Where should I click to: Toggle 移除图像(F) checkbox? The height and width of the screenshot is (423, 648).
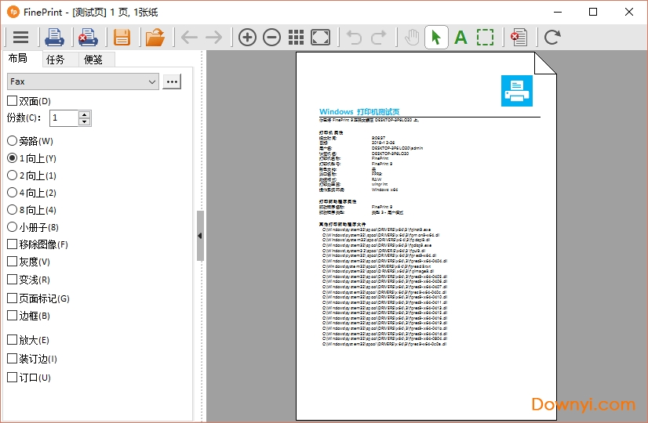click(x=12, y=244)
